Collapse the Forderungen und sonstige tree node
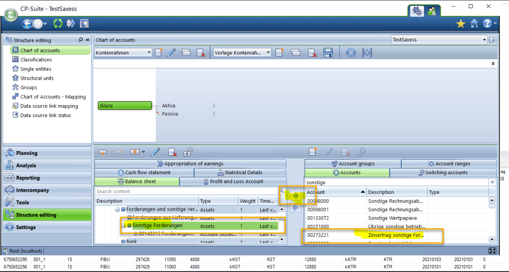Image resolution: width=509 pixels, height=272 pixels. click(x=117, y=210)
